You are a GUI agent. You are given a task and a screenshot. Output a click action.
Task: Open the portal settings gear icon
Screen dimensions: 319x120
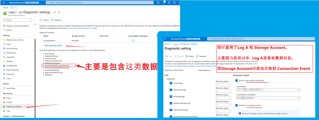169,2
